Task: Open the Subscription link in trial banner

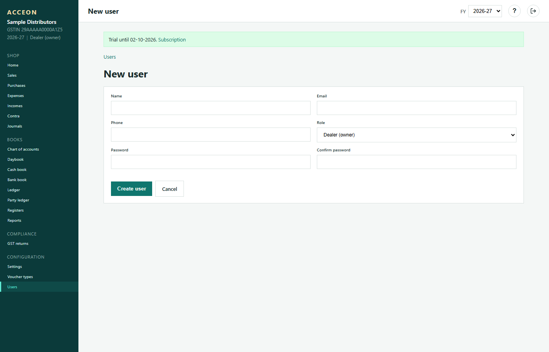Action: pos(172,40)
